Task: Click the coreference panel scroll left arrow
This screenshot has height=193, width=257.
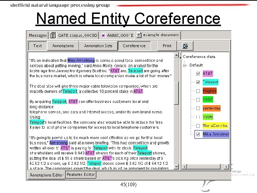Action: coord(185,167)
